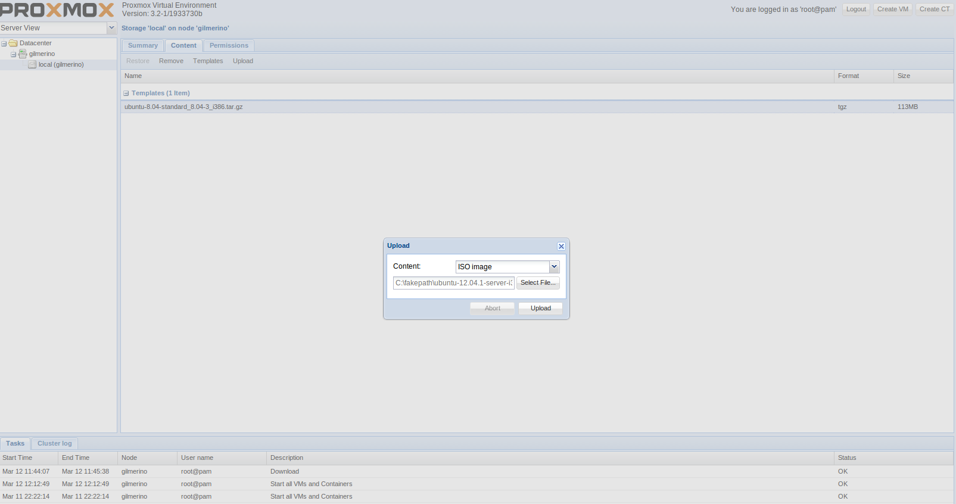Click the Proxmox logo

click(x=57, y=10)
